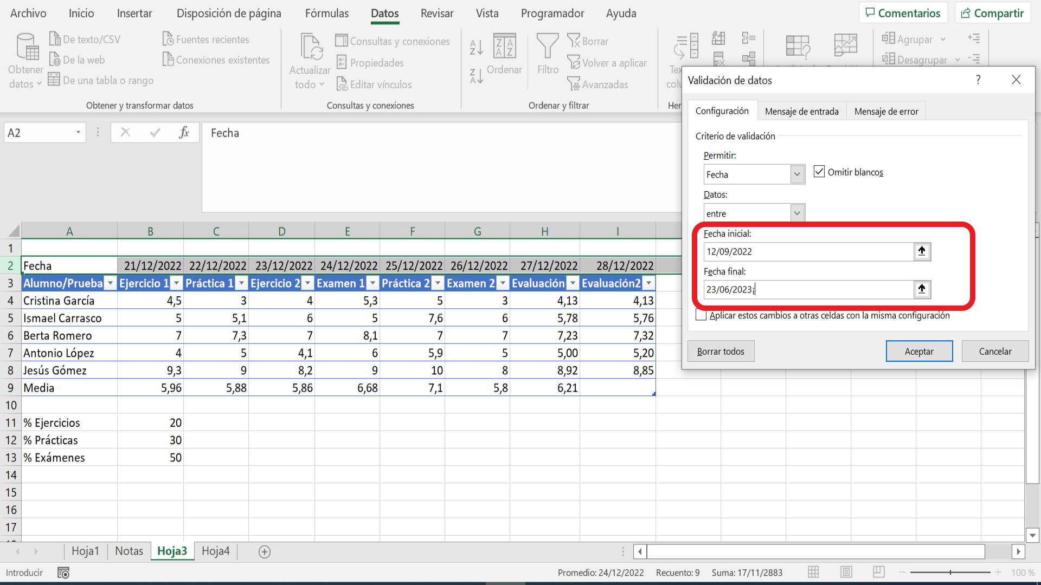Click the Compartir button
The height and width of the screenshot is (585, 1041).
[993, 13]
